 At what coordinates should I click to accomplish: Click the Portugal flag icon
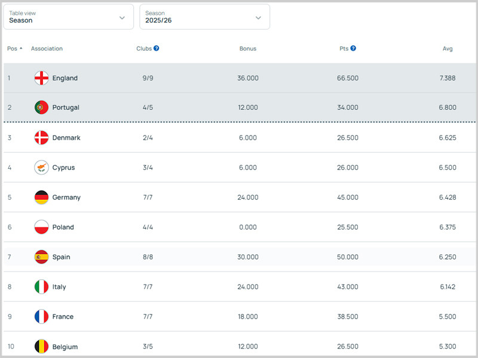point(41,108)
